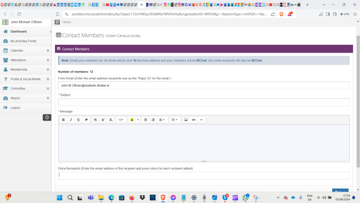Expand the Calendar sidebar menu
Image resolution: width=360 pixels, height=203 pixels.
26,50
